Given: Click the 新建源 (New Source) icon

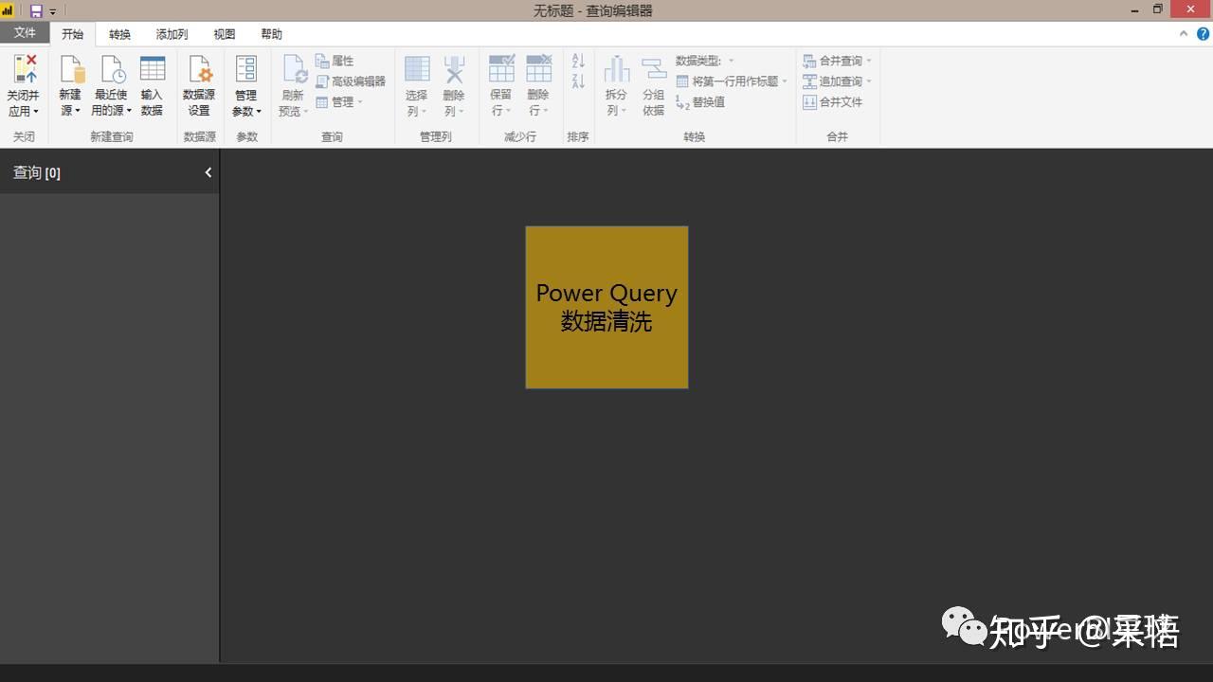Looking at the screenshot, I should point(72,69).
